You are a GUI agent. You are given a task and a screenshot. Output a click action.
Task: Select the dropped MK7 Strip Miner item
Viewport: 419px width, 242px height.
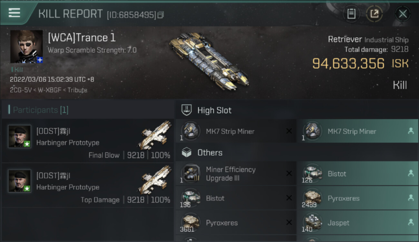[x=357, y=131]
